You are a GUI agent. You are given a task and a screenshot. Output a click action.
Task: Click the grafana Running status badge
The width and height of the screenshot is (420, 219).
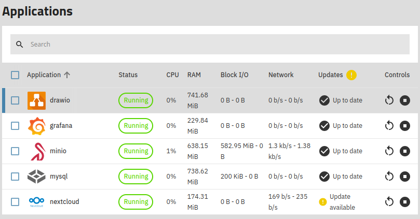coord(136,126)
